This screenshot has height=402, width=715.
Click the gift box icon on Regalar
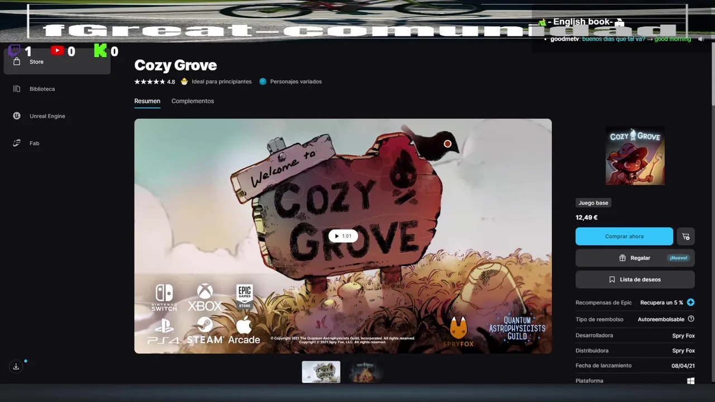(x=622, y=258)
